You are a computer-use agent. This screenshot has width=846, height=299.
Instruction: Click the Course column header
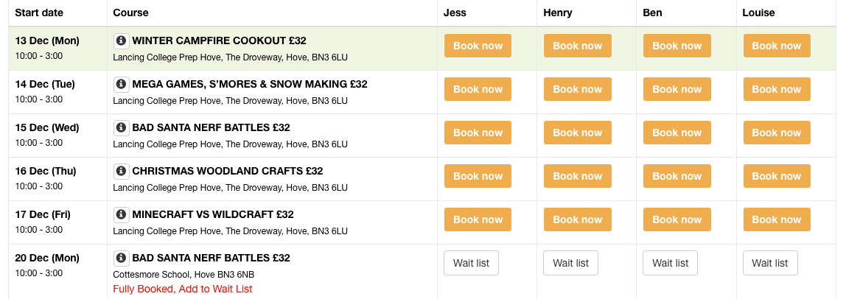[x=131, y=13]
